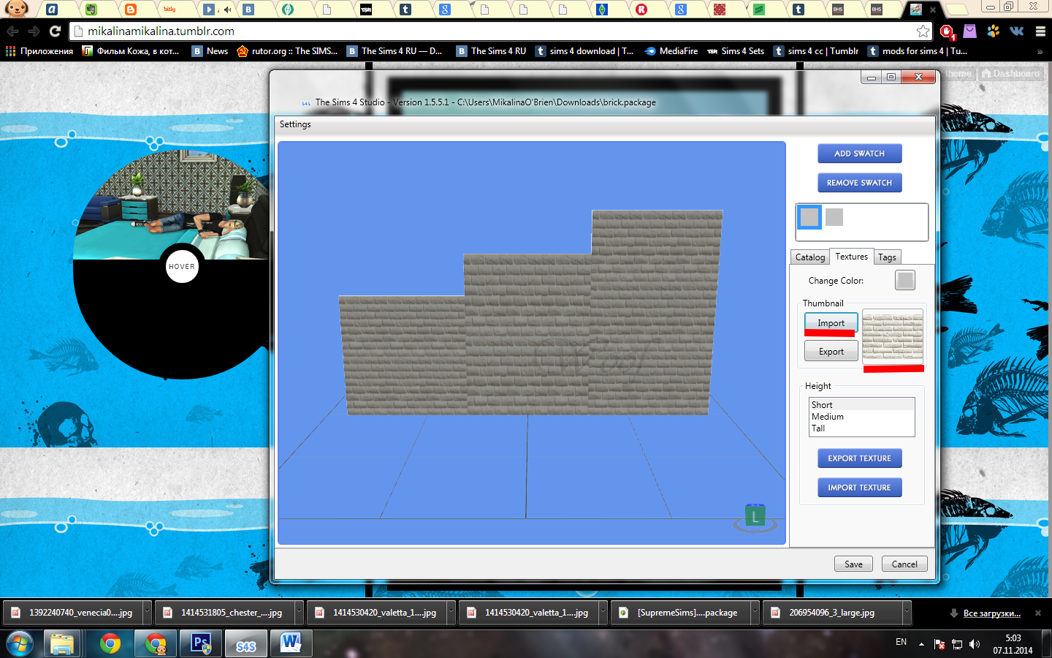
Task: Open the Settings menu
Action: [295, 124]
